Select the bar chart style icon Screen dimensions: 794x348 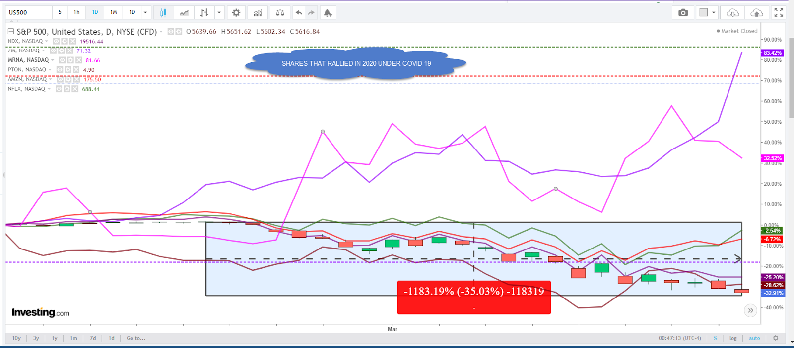pyautogui.click(x=204, y=12)
